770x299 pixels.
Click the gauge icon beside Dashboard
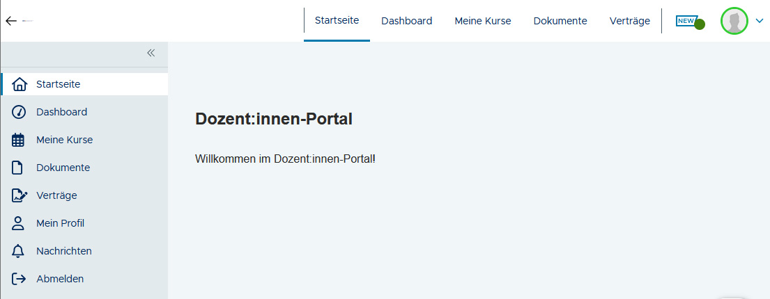(19, 112)
